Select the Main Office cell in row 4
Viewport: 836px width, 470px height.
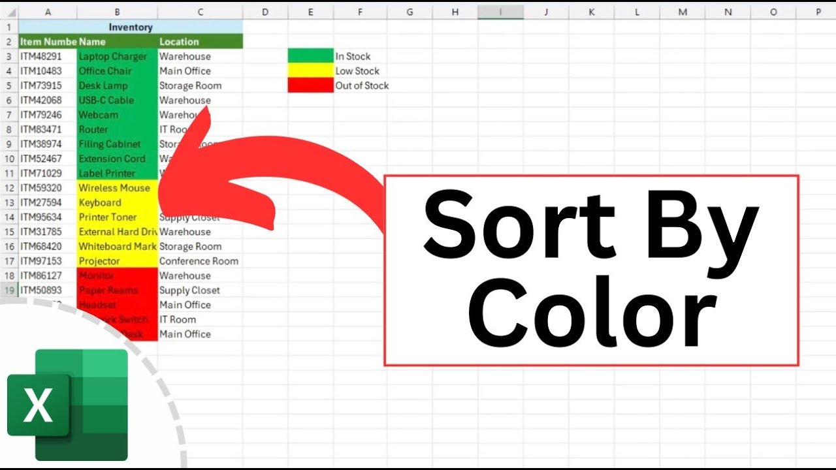tap(200, 70)
